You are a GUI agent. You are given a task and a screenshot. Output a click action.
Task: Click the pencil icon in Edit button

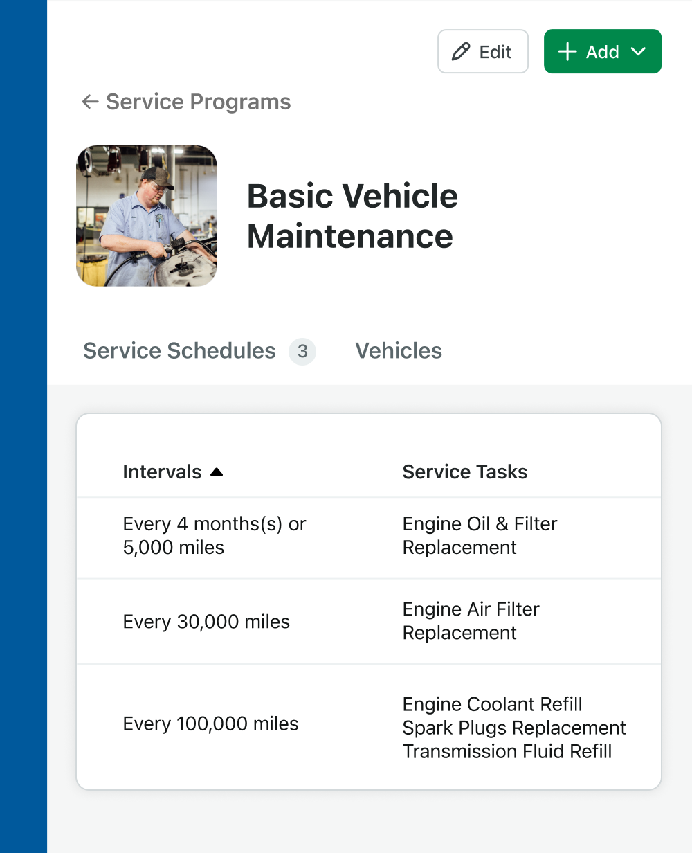(460, 52)
